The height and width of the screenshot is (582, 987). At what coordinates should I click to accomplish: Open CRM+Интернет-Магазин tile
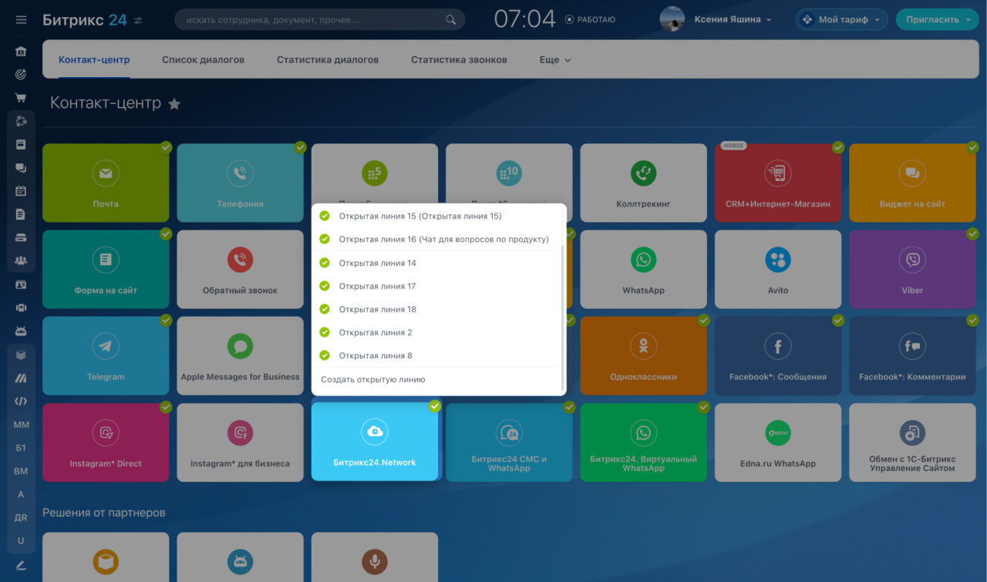click(x=778, y=183)
